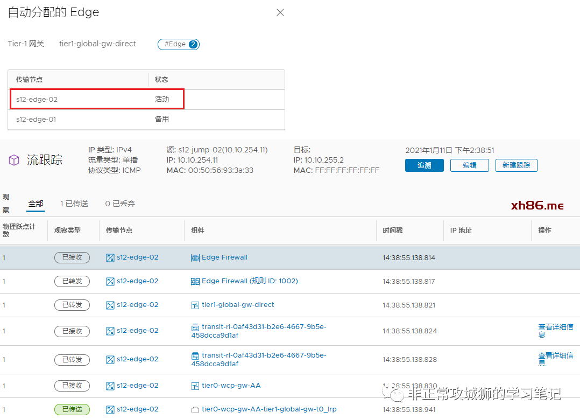The height and width of the screenshot is (419, 580).
Task: Open the tier1-global-gw-direct component link
Action: click(238, 305)
